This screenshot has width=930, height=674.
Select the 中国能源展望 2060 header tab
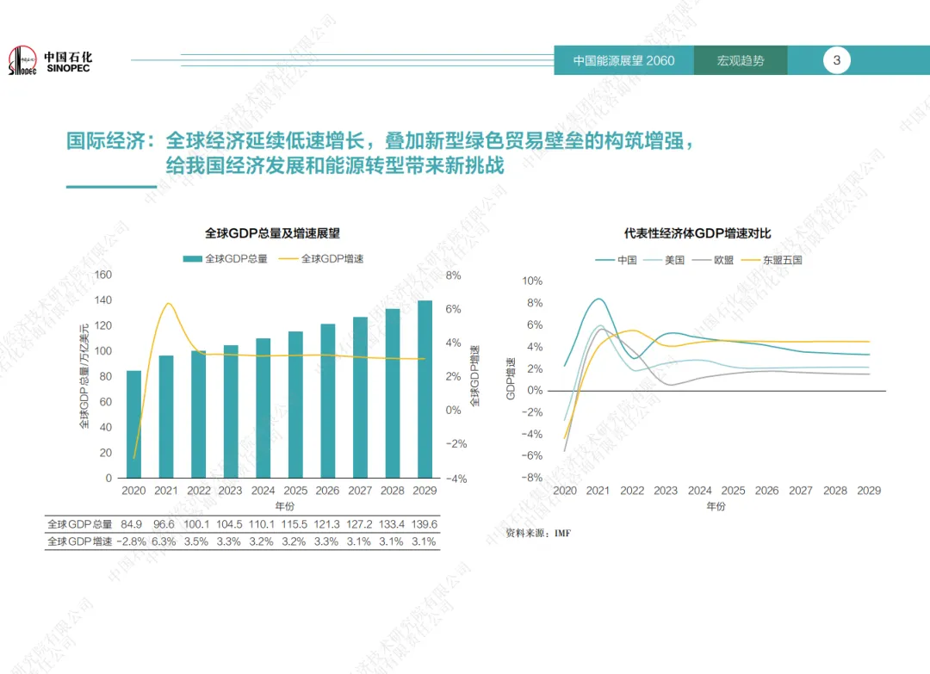point(623,60)
